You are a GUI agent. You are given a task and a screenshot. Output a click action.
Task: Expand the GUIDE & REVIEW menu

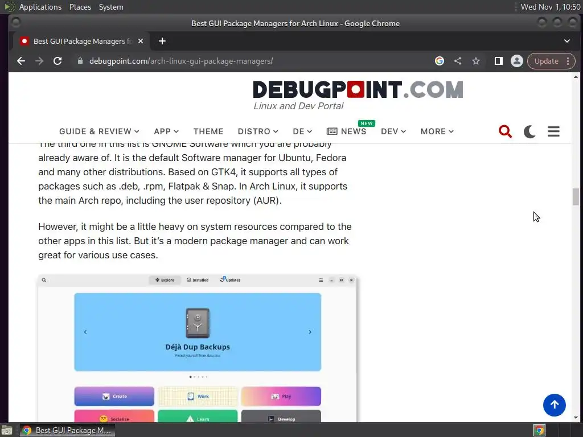coord(99,131)
